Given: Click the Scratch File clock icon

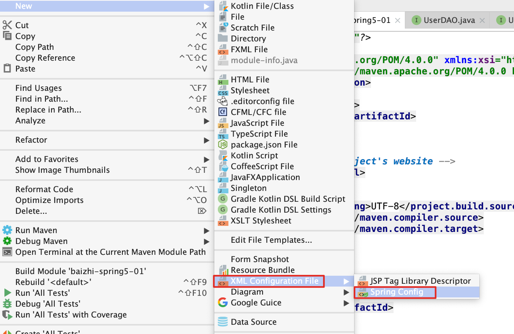Looking at the screenshot, I should 223,28.
